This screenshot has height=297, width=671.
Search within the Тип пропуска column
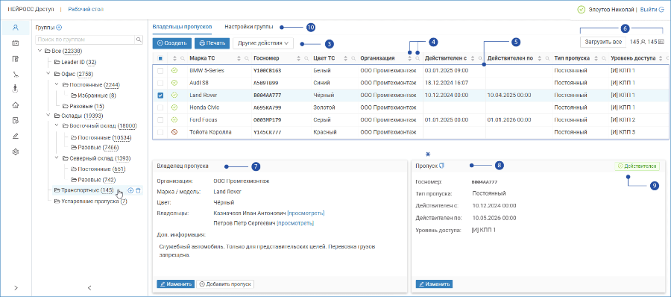click(603, 58)
